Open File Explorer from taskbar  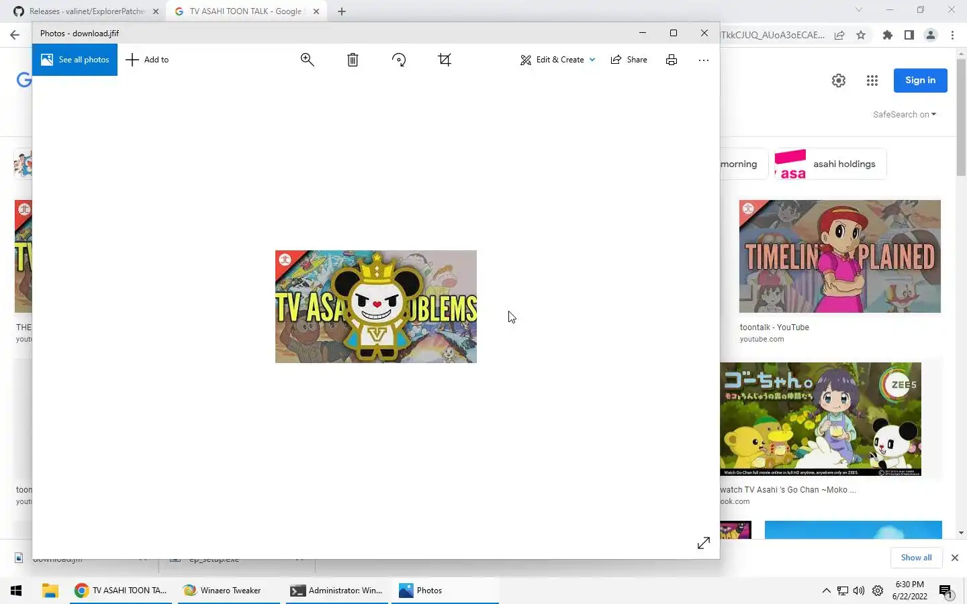point(50,591)
